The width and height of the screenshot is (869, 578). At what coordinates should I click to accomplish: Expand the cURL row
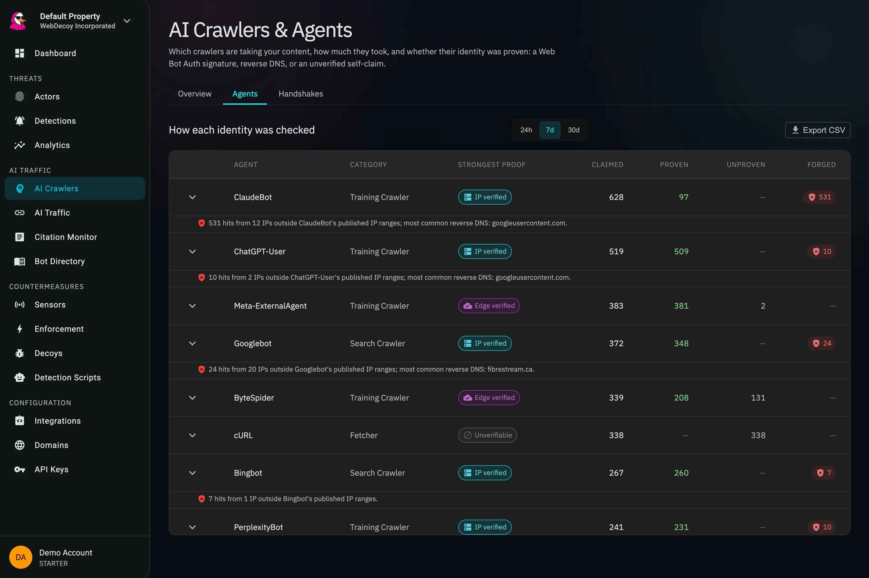pos(192,435)
